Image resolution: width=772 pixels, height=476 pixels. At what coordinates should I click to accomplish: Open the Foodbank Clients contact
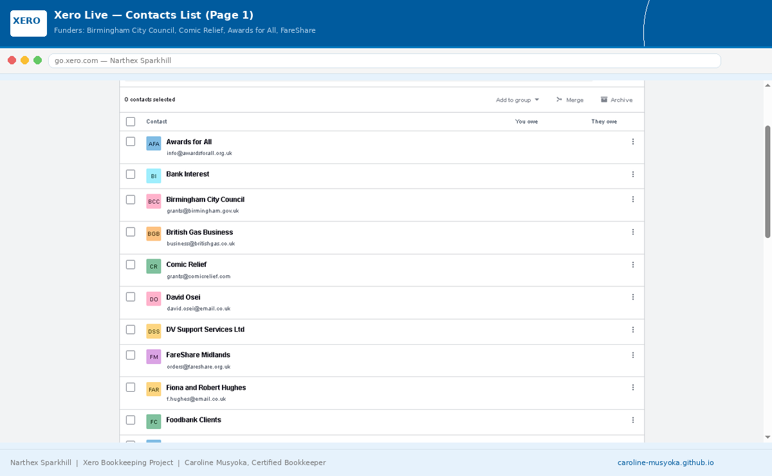[194, 420]
